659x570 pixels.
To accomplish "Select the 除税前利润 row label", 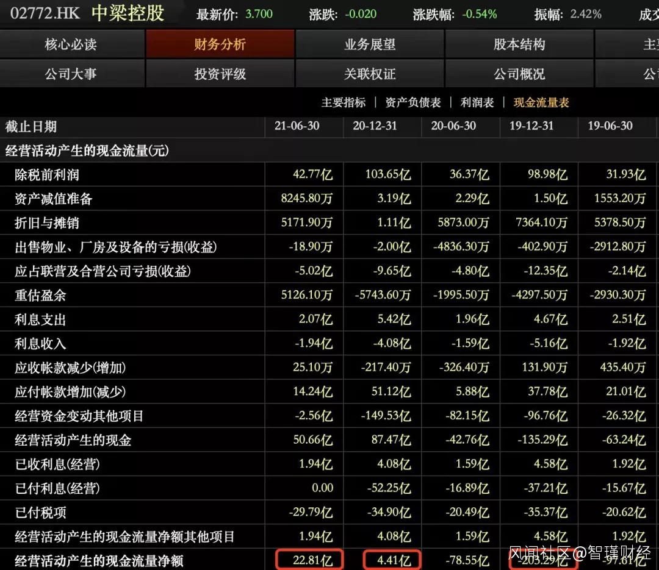I will pyautogui.click(x=46, y=175).
